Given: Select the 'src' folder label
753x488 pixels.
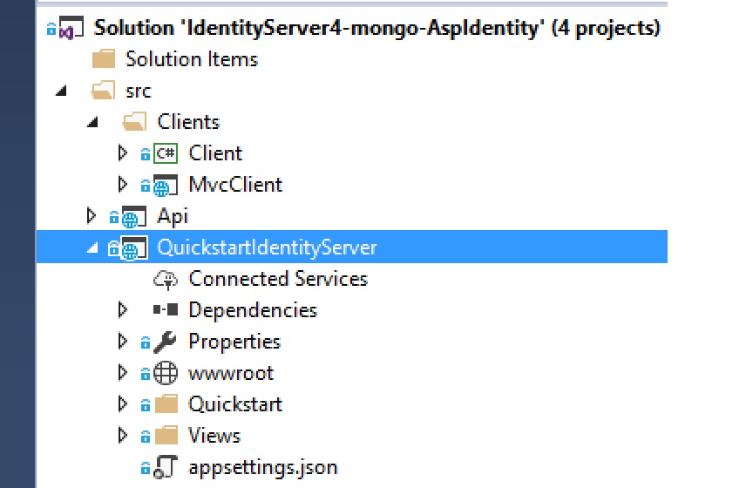Looking at the screenshot, I should (139, 91).
